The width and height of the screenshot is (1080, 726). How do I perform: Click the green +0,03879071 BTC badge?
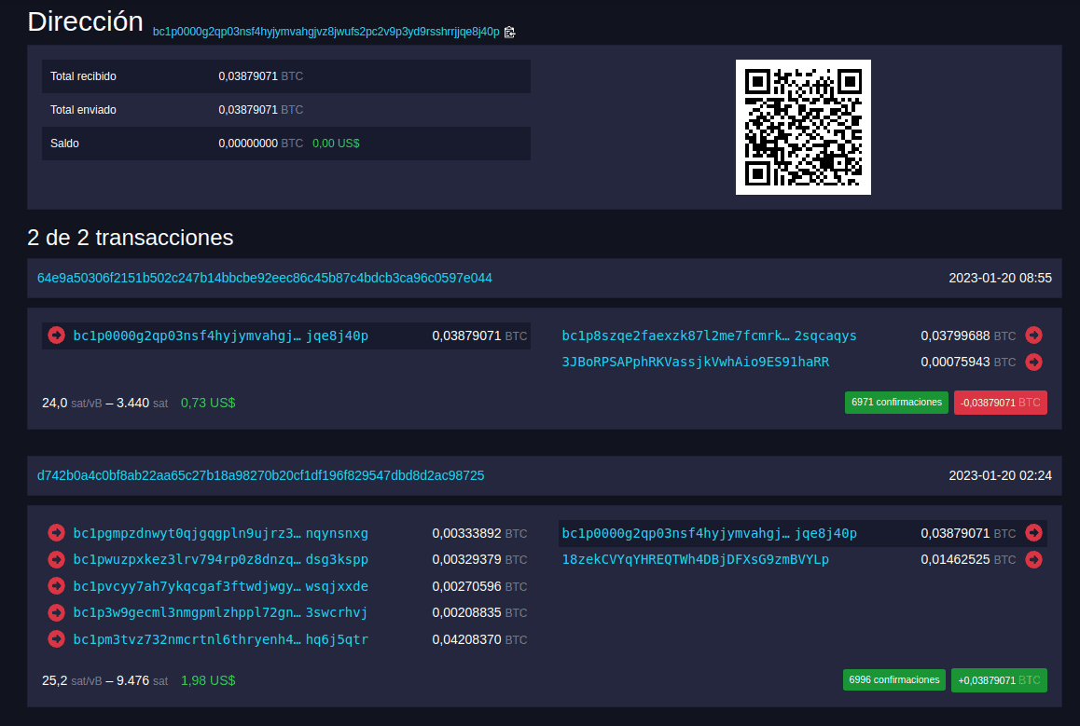pos(999,680)
